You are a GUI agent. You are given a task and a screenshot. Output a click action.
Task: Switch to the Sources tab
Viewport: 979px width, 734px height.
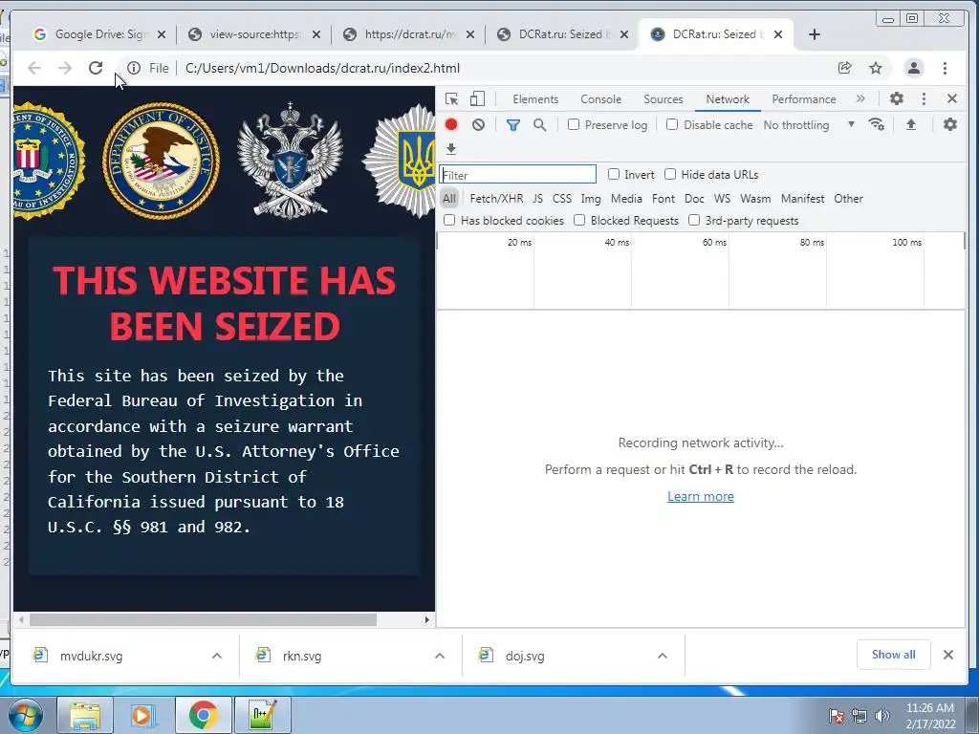coord(664,99)
